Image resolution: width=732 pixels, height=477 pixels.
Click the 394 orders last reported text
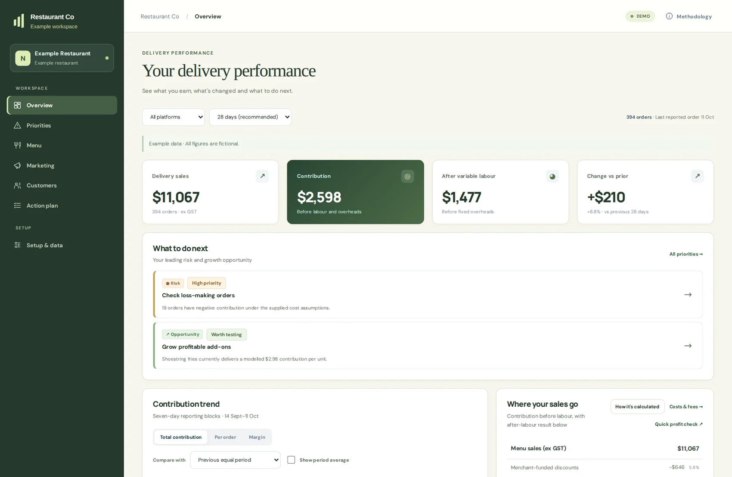pos(670,117)
